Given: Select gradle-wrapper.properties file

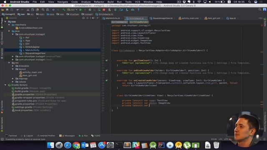Looking at the screenshot, I should coord(30,97).
